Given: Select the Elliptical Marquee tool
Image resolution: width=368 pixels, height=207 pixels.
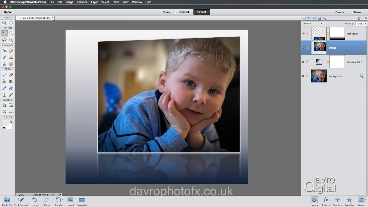Looking at the screenshot, I should coord(11,33).
